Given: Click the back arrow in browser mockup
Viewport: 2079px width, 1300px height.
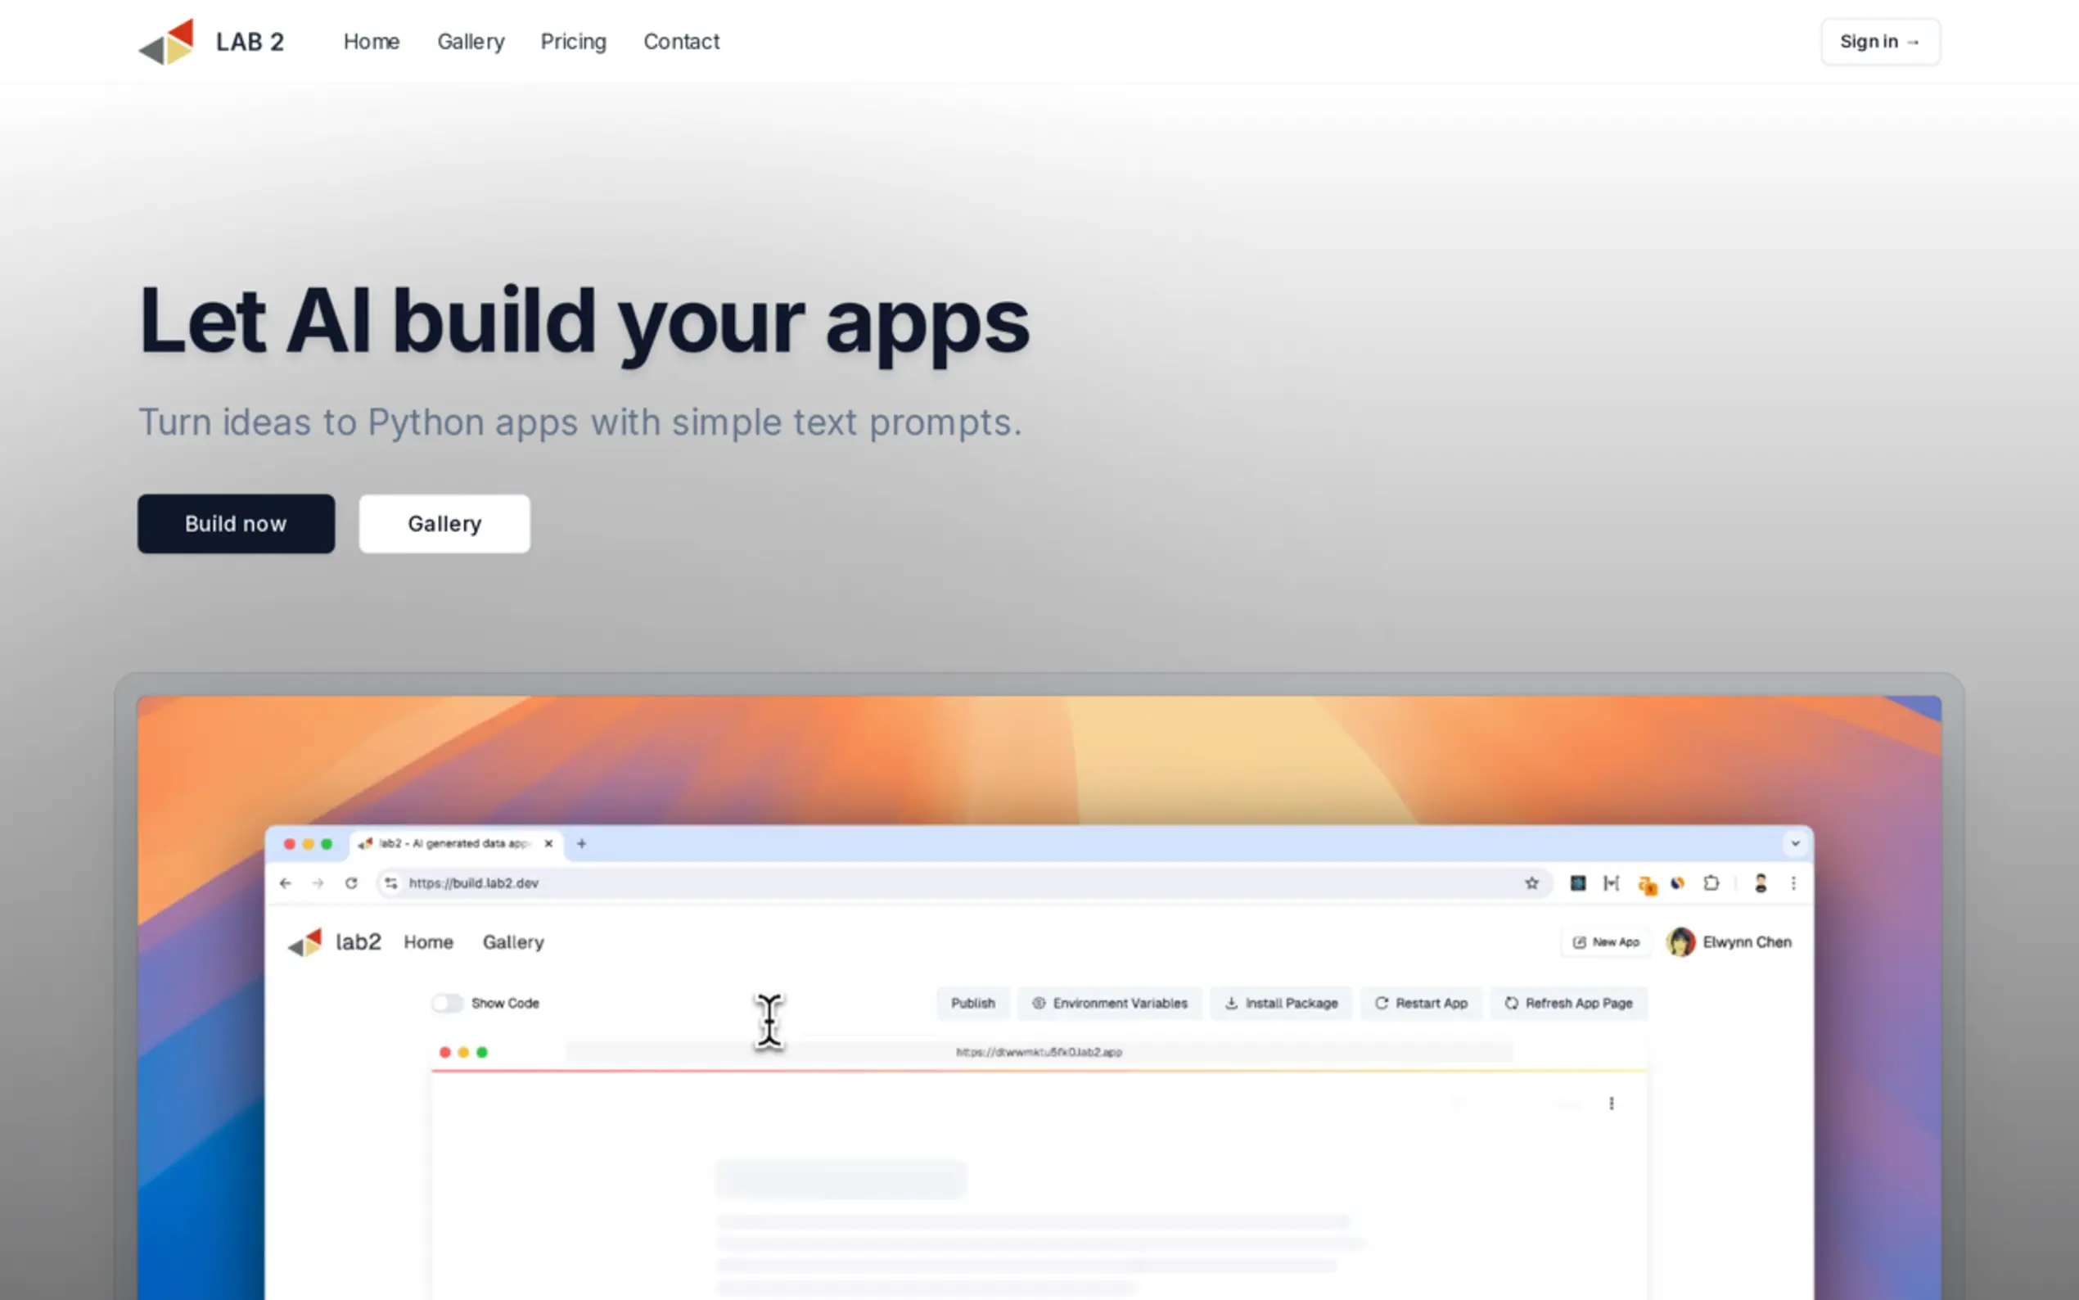Looking at the screenshot, I should (286, 883).
